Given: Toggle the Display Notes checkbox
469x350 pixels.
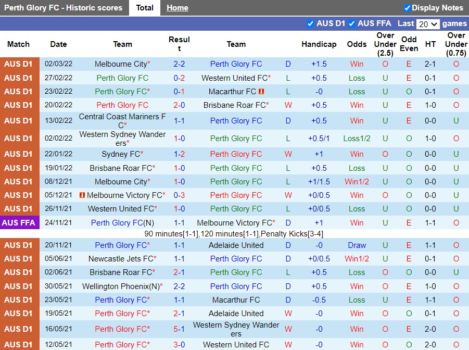Looking at the screenshot, I should click(x=407, y=8).
